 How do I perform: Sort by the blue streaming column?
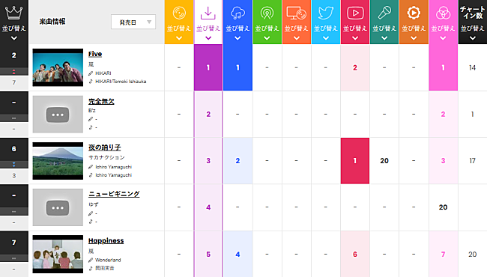tap(238, 33)
